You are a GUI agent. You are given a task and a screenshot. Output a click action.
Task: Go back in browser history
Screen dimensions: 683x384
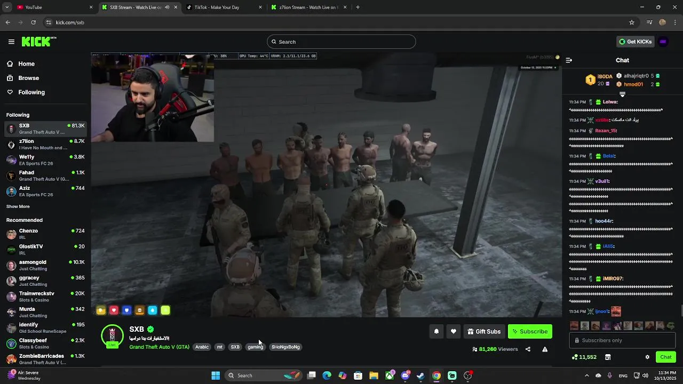(x=7, y=22)
